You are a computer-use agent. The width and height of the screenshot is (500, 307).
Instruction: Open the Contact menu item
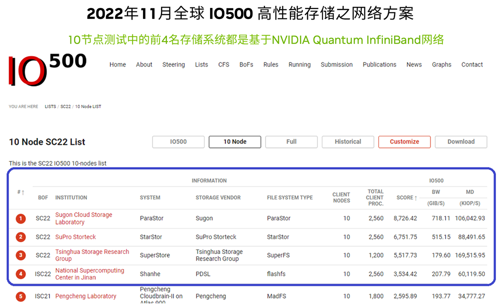[472, 64]
